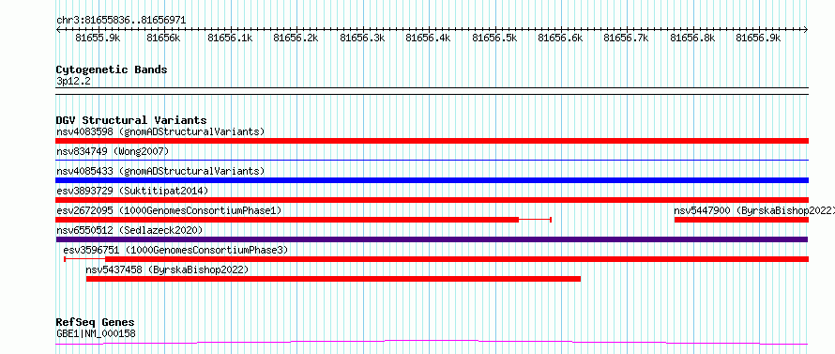Click the nsv4083598 gnomAD red variant bar
This screenshot has height=354, width=835.
(x=432, y=141)
